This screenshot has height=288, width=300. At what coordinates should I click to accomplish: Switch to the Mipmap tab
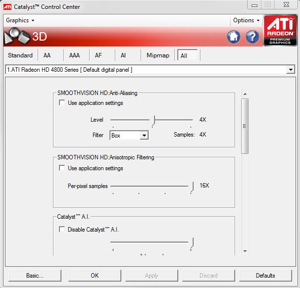158,55
